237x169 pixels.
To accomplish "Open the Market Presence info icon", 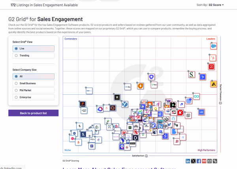I will 221,103.
